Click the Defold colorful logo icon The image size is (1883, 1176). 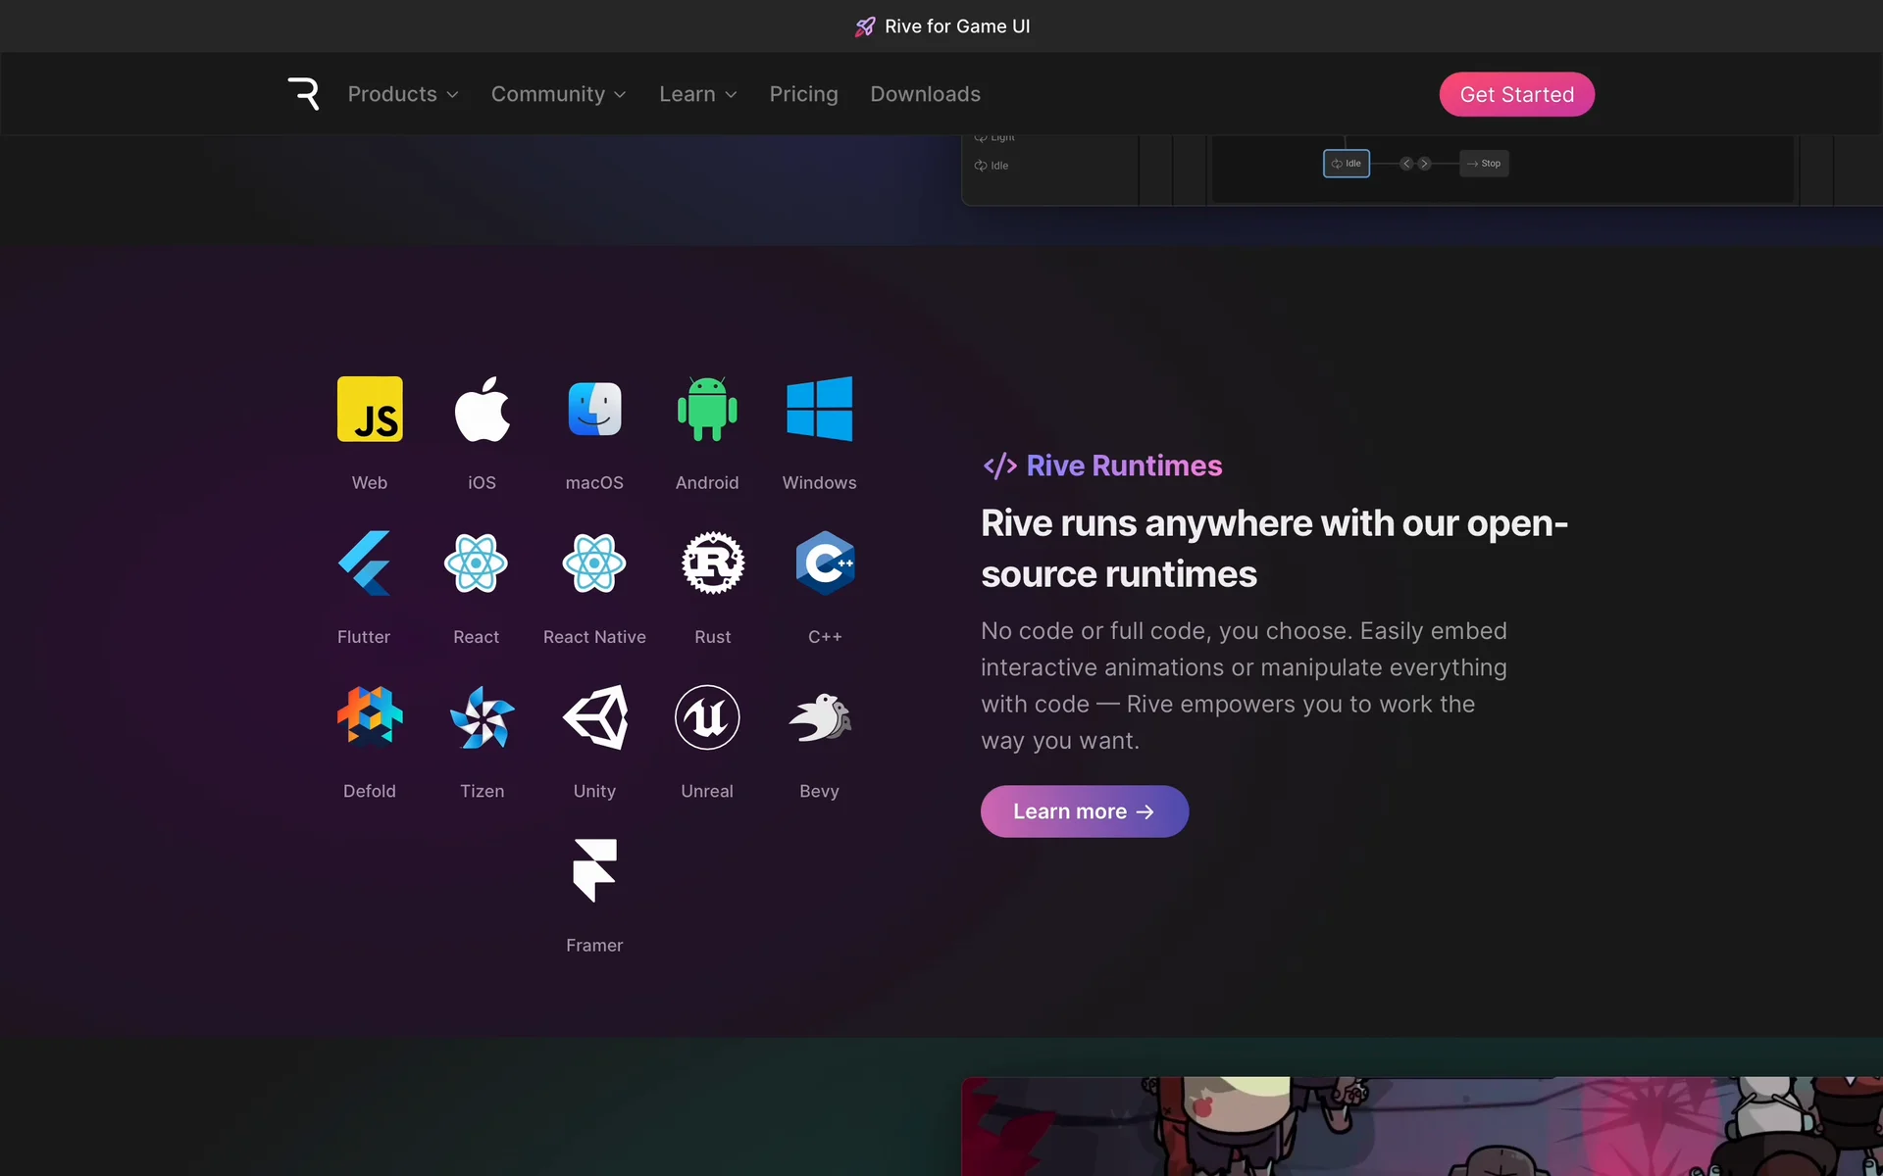click(x=370, y=717)
